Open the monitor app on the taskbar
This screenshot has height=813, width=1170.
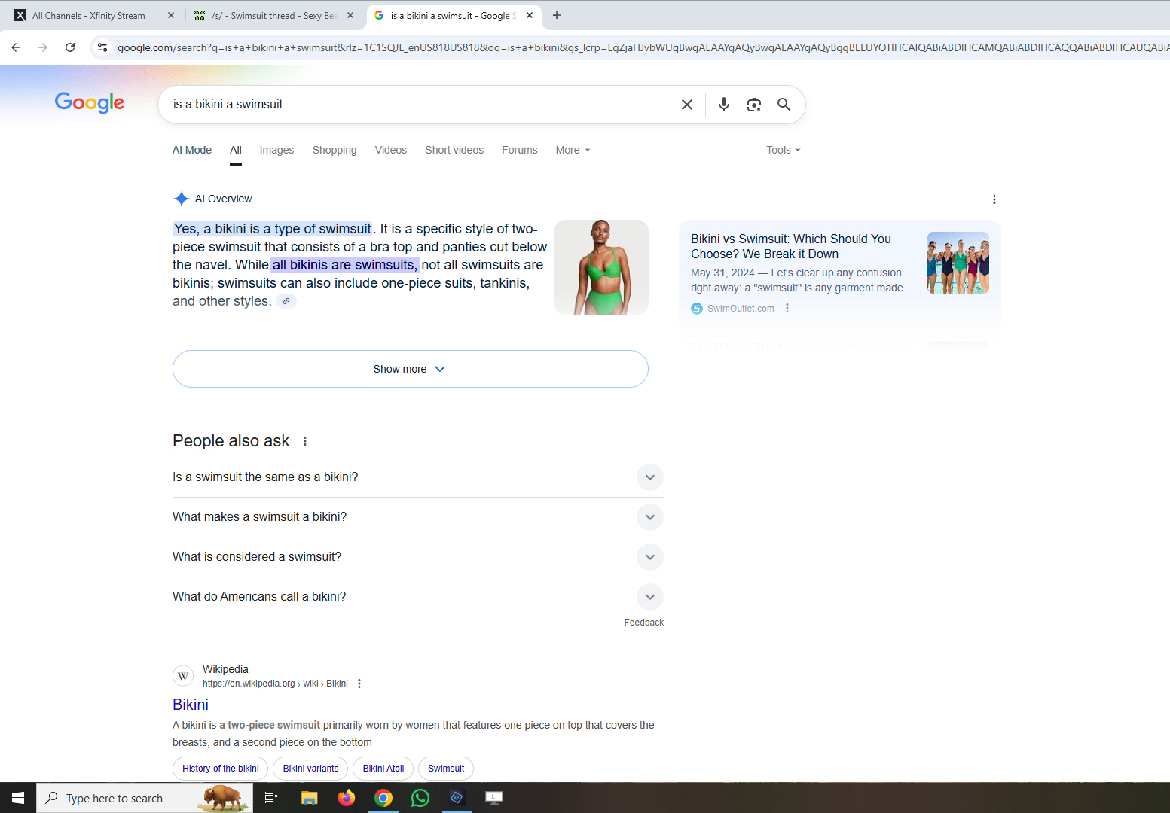point(494,798)
